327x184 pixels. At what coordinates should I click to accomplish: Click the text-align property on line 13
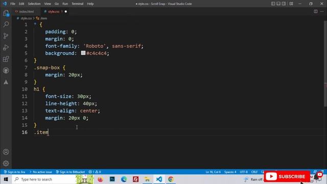point(60,111)
